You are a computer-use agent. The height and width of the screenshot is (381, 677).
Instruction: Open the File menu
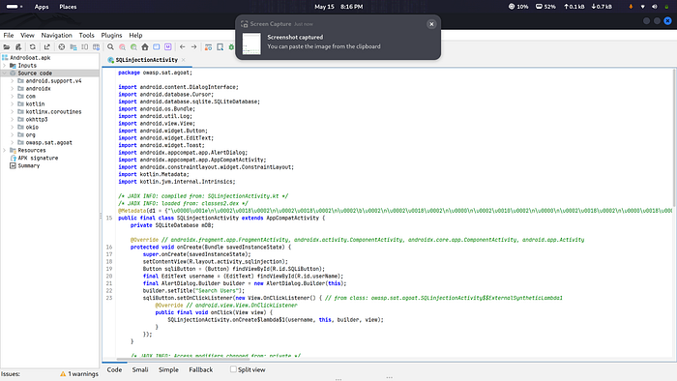click(x=9, y=36)
